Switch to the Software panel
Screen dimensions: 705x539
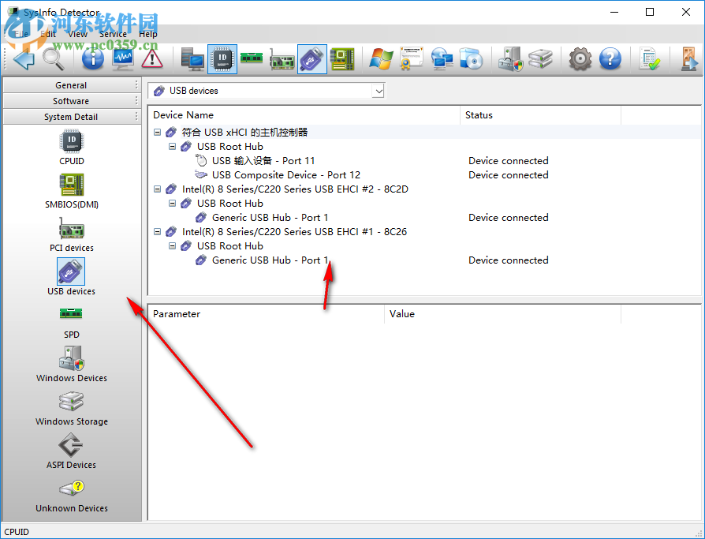click(x=71, y=100)
